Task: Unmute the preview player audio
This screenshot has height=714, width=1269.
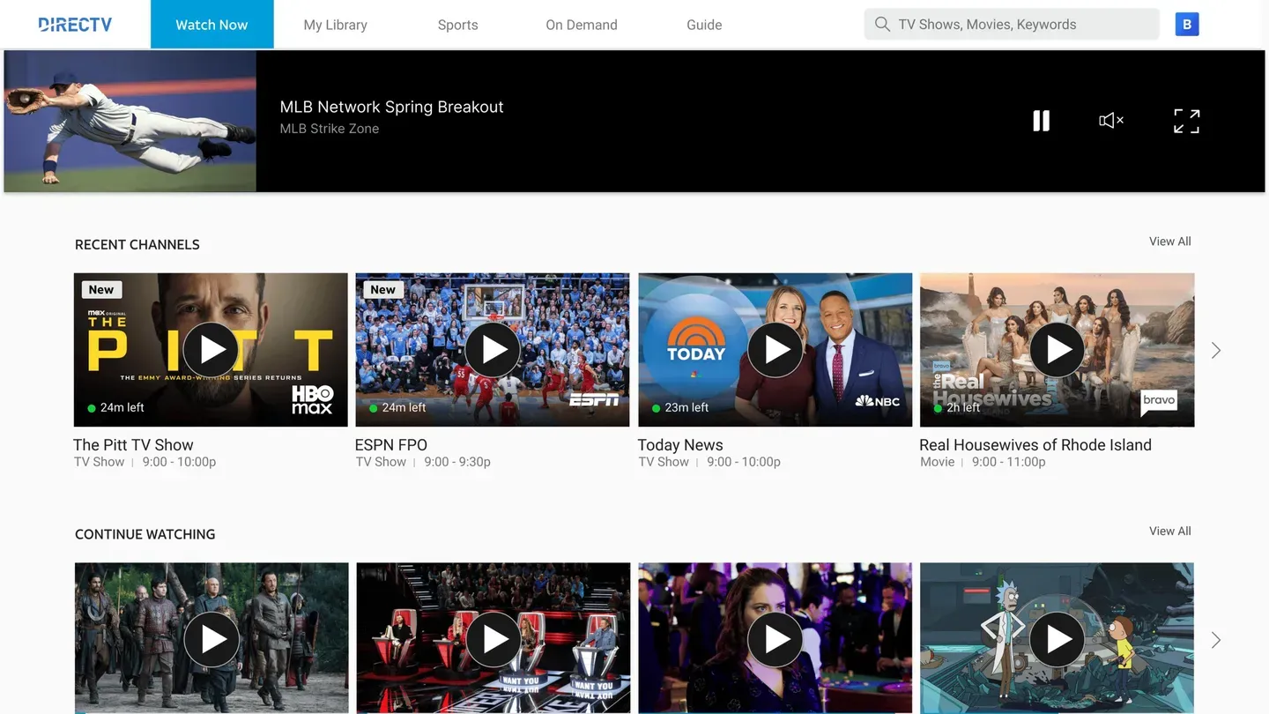Action: click(x=1111, y=120)
